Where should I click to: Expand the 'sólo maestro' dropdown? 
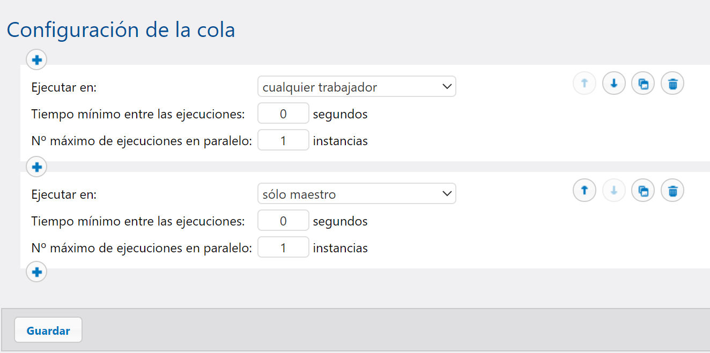pos(357,194)
